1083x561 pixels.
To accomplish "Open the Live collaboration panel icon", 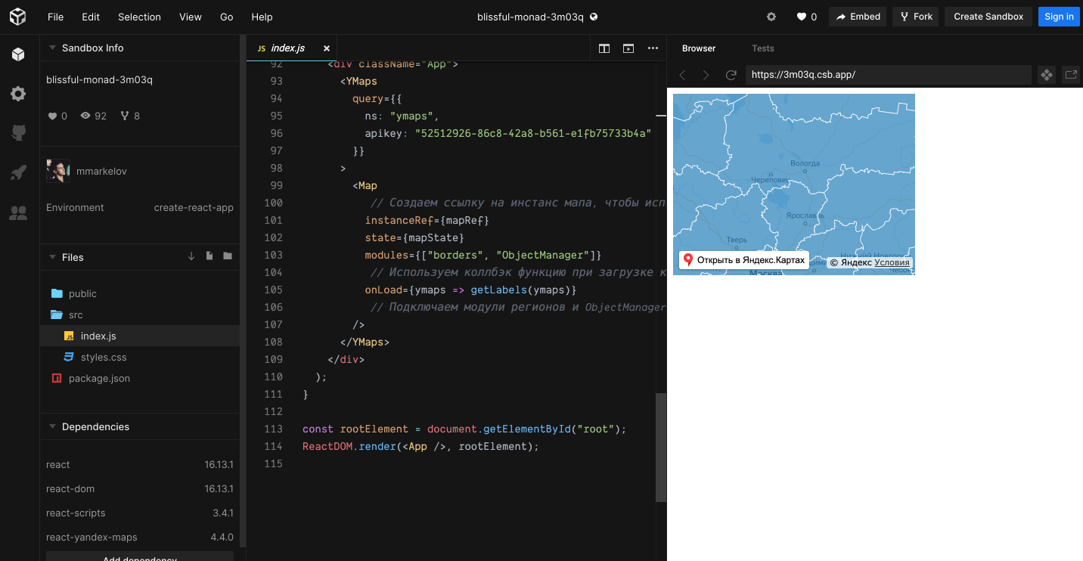I will pos(18,212).
